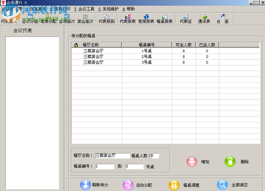Click the 全部清空 button label
Screen dimensions: 265x191
point(240,185)
